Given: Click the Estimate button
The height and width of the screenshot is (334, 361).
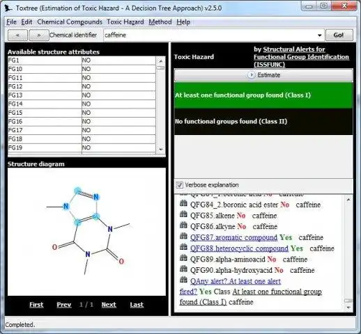Looking at the screenshot, I should pos(263,75).
